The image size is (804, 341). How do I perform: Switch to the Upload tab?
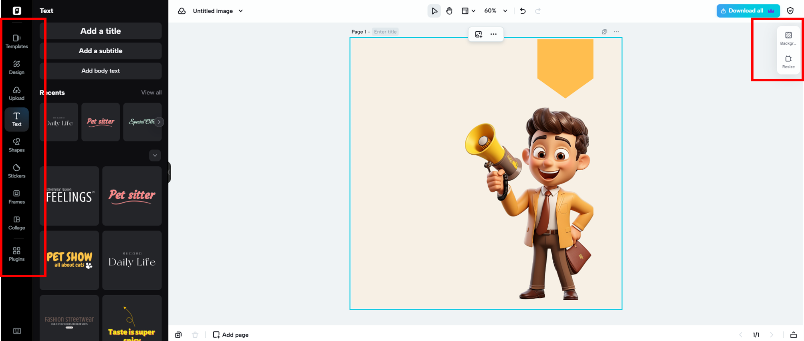[x=16, y=93]
